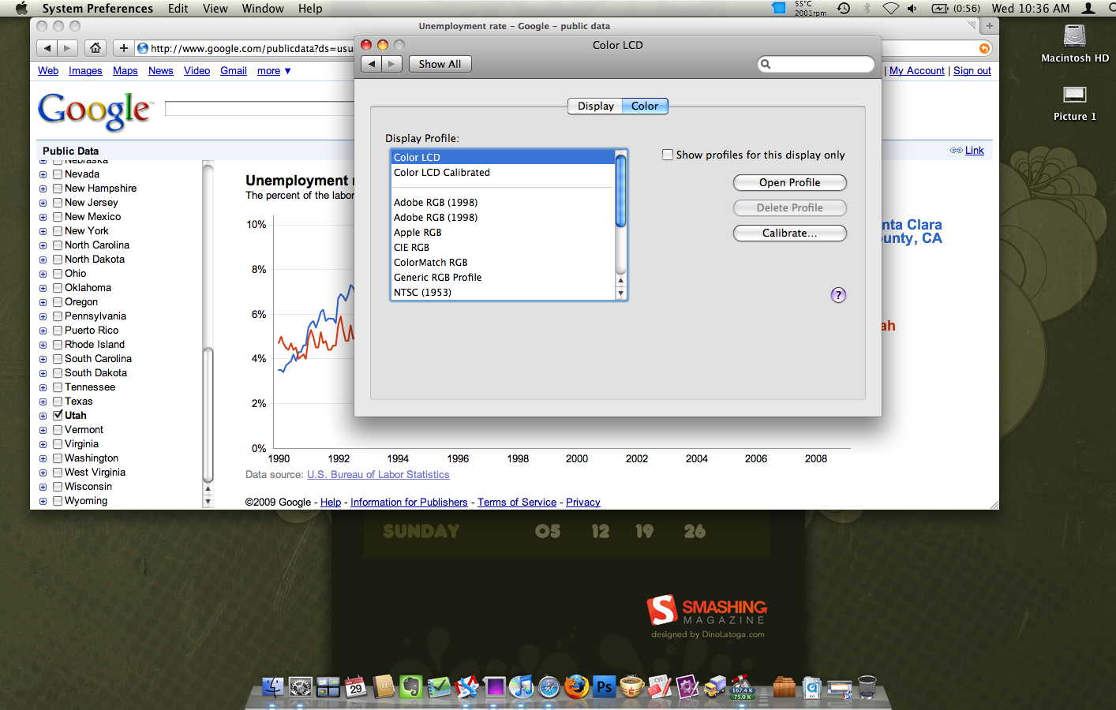Viewport: 1116px width, 710px height.
Task: Expand the North Dakota node
Action: click(x=43, y=260)
